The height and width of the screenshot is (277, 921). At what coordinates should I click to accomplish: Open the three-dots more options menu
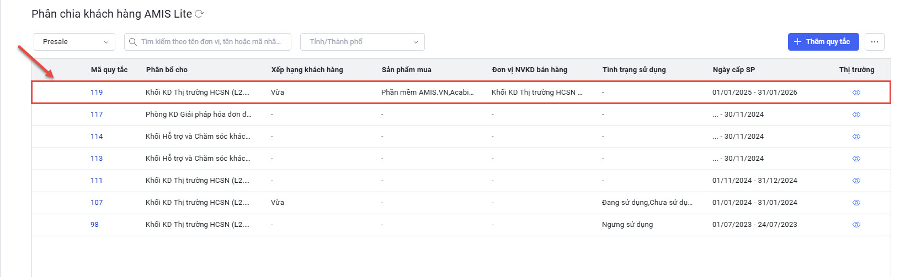[874, 42]
